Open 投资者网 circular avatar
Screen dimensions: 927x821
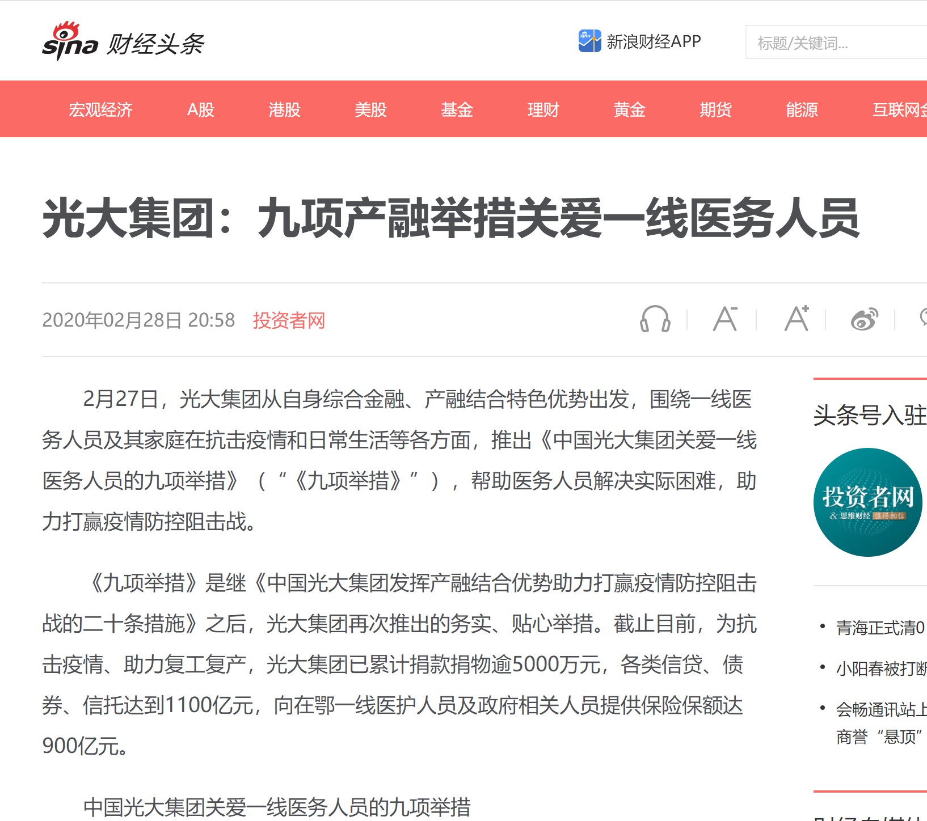(x=867, y=502)
